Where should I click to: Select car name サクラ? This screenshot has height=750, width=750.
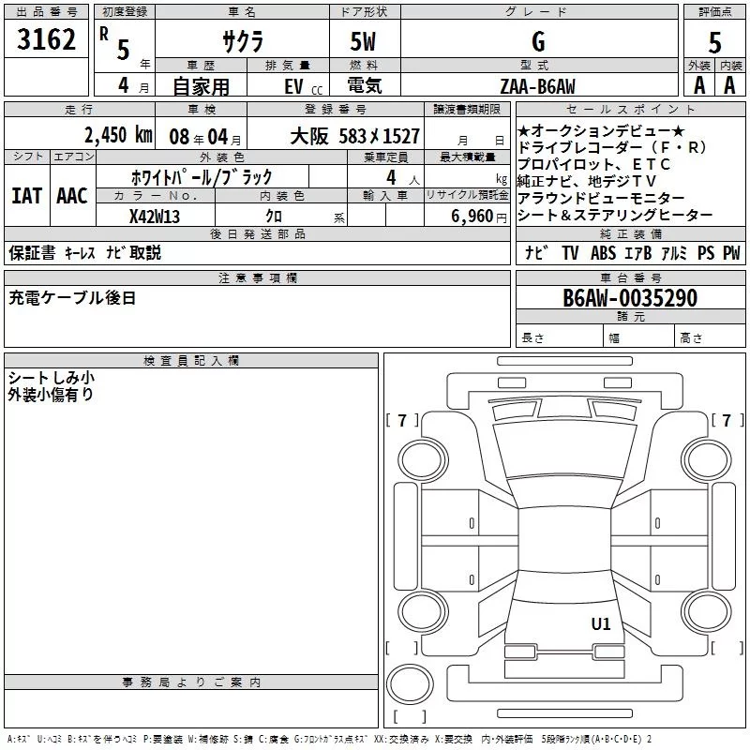[243, 41]
